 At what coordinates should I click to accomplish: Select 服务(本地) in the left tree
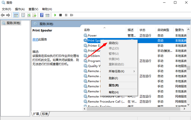pos(11,23)
